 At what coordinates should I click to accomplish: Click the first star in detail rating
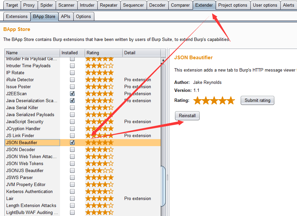pyautogui.click(x=197, y=101)
